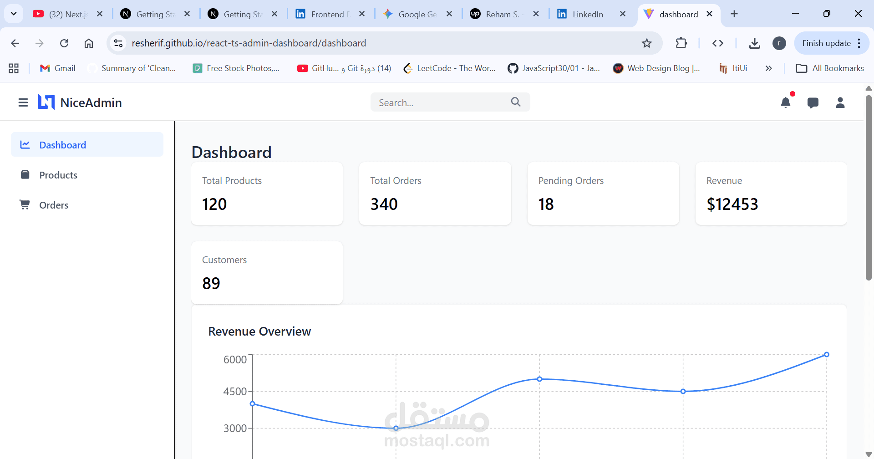Viewport: 874px width, 459px height.
Task: Click the browser address bar URL
Action: (x=249, y=43)
